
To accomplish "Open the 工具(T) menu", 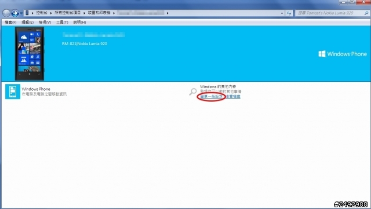I will point(62,23).
